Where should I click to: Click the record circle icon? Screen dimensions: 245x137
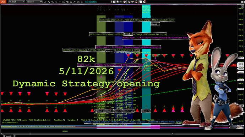[118, 2]
